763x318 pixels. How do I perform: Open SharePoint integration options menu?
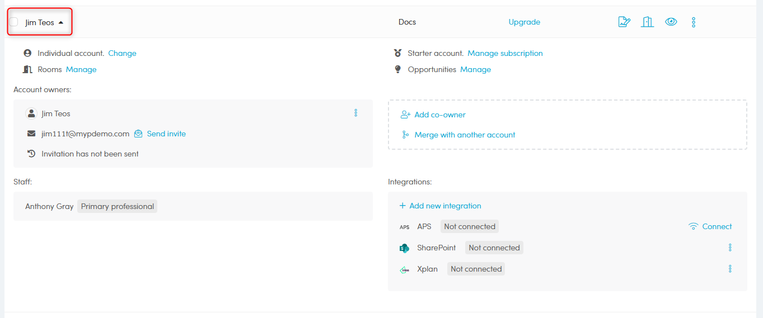click(x=730, y=248)
